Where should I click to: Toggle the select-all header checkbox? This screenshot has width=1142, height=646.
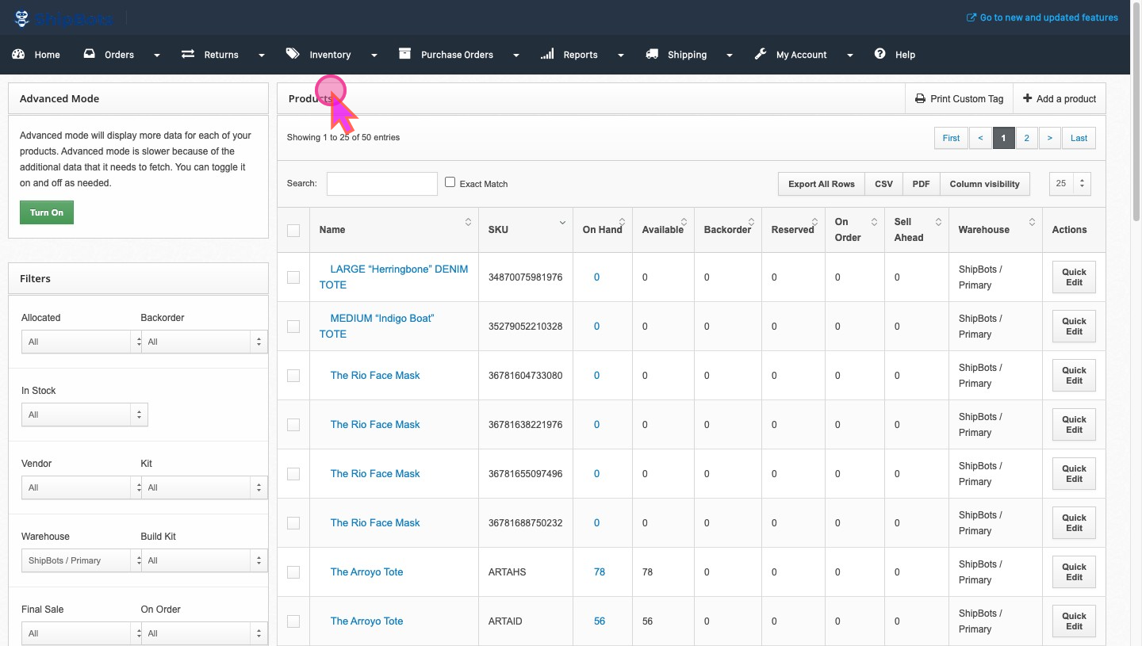(x=293, y=230)
